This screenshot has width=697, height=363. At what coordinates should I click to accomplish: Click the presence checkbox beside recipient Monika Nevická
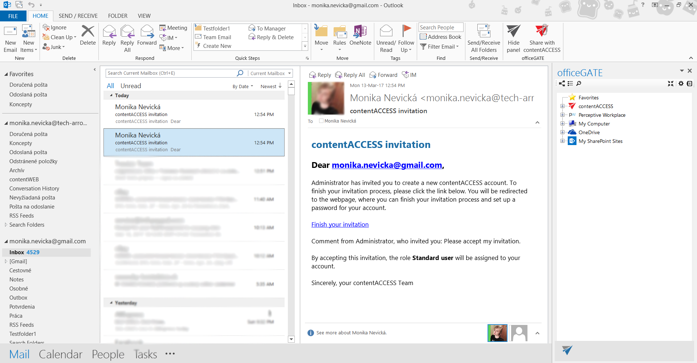pyautogui.click(x=321, y=121)
